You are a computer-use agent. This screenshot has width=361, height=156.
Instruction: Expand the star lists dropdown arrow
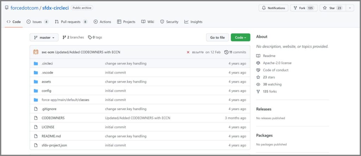click(x=350, y=8)
